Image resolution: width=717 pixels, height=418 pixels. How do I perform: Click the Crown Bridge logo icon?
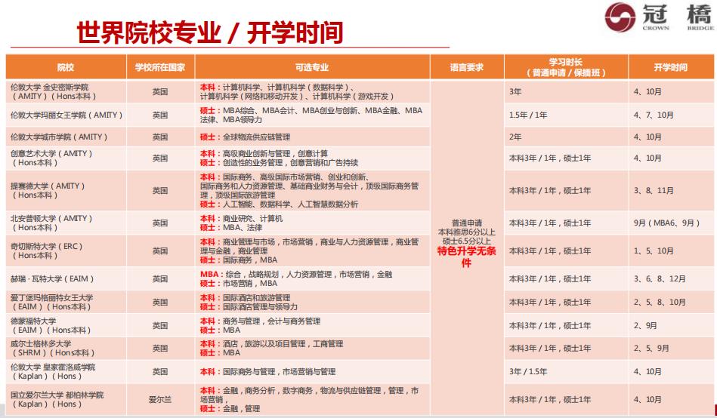[x=620, y=17]
